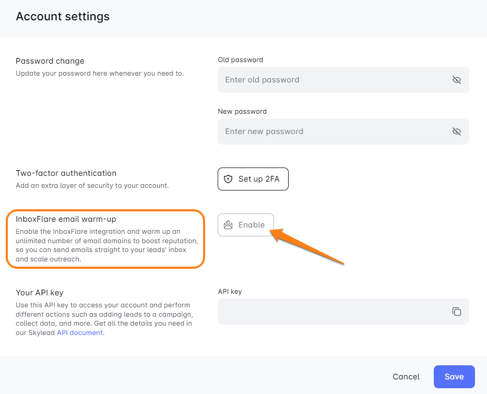Save the account settings
This screenshot has width=487, height=394.
tap(454, 377)
